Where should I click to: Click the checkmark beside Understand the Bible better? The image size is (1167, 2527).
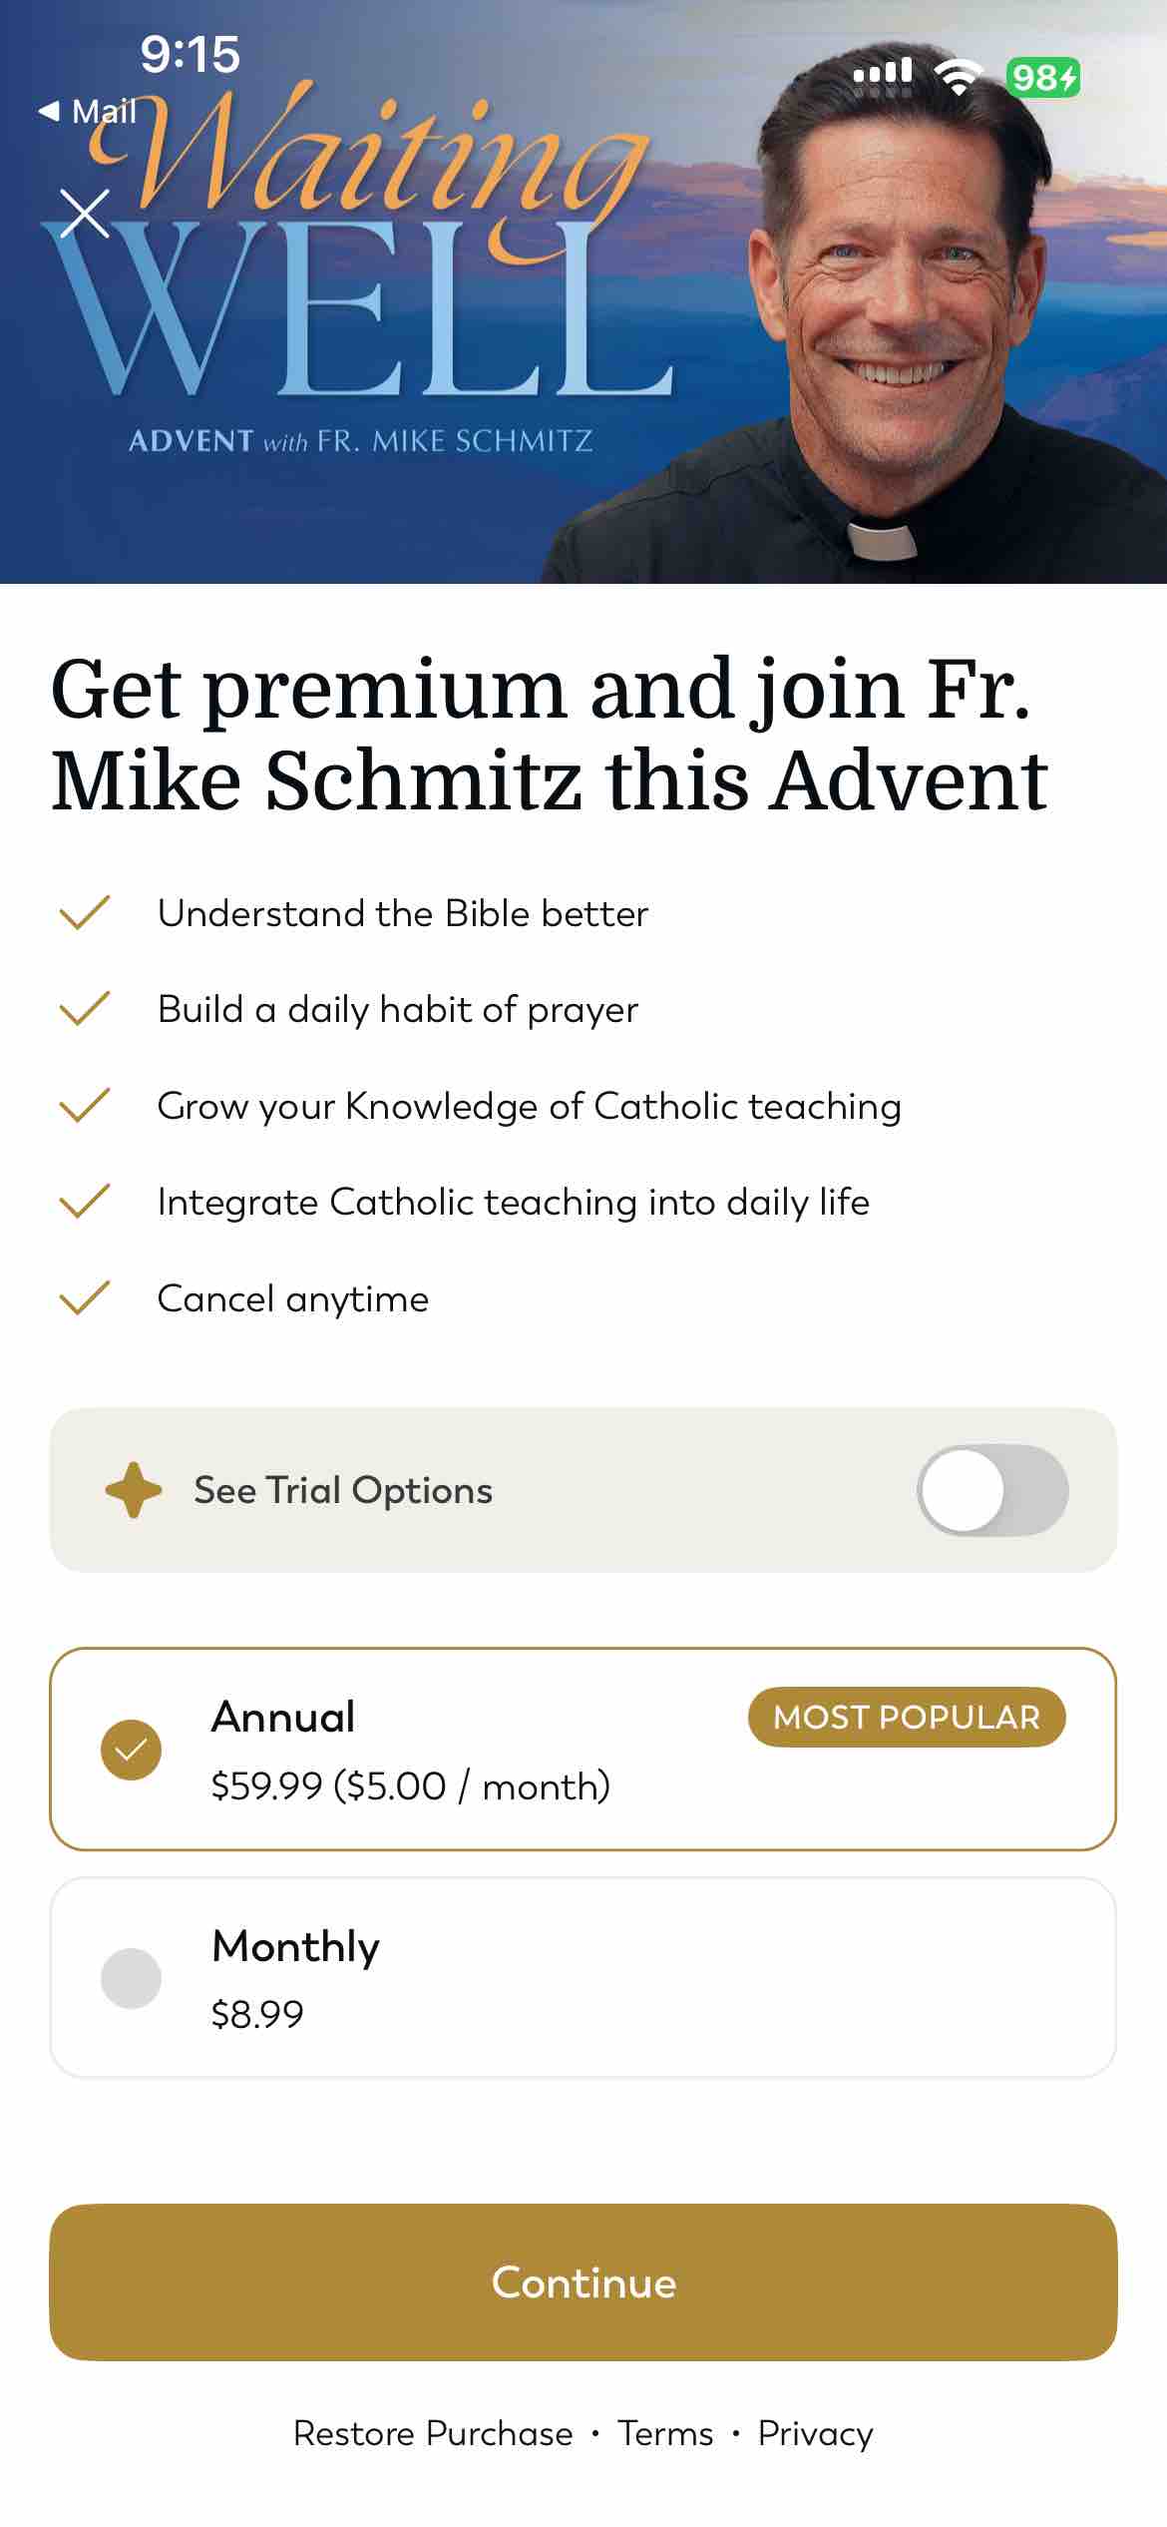point(86,911)
